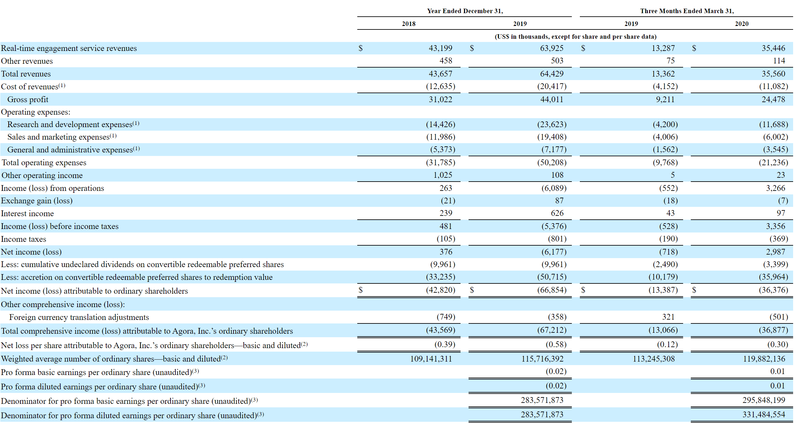796x424 pixels.
Task: Click the 2018 column header
Action: (409, 24)
